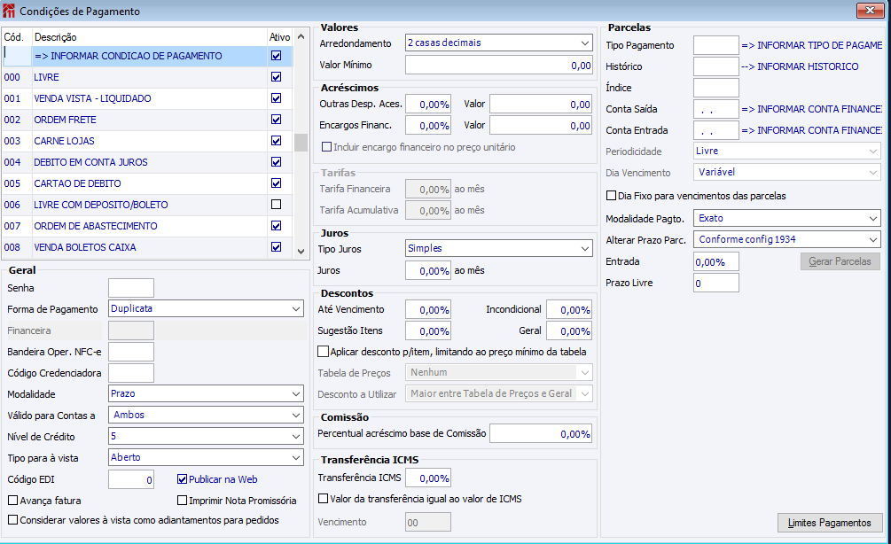
Task: Click the Descrição column header
Action: pyautogui.click(x=149, y=37)
